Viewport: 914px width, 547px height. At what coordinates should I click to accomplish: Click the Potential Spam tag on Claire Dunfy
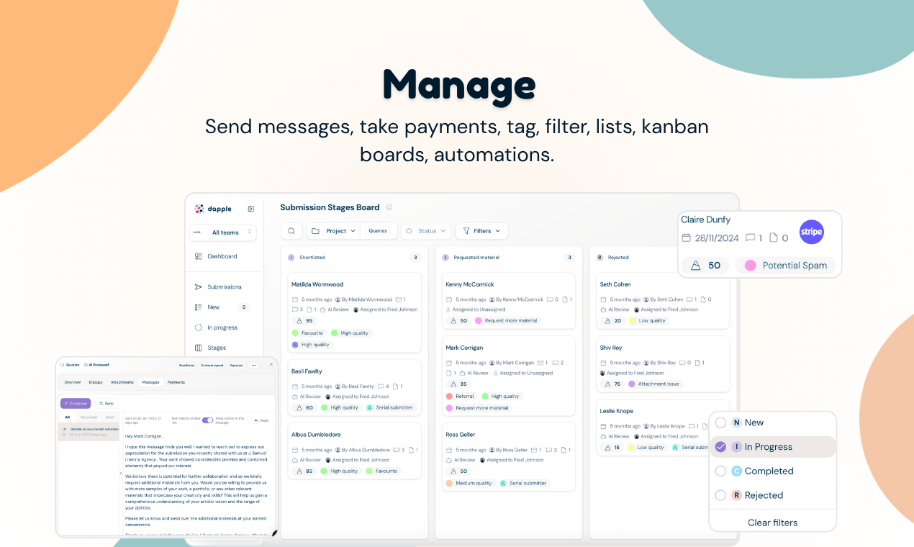tap(786, 266)
